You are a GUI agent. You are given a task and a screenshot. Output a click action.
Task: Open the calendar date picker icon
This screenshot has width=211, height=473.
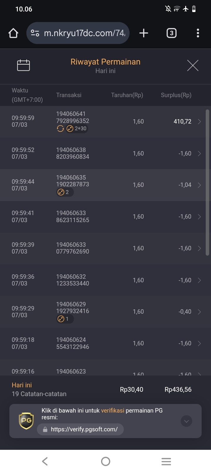pyautogui.click(x=23, y=65)
